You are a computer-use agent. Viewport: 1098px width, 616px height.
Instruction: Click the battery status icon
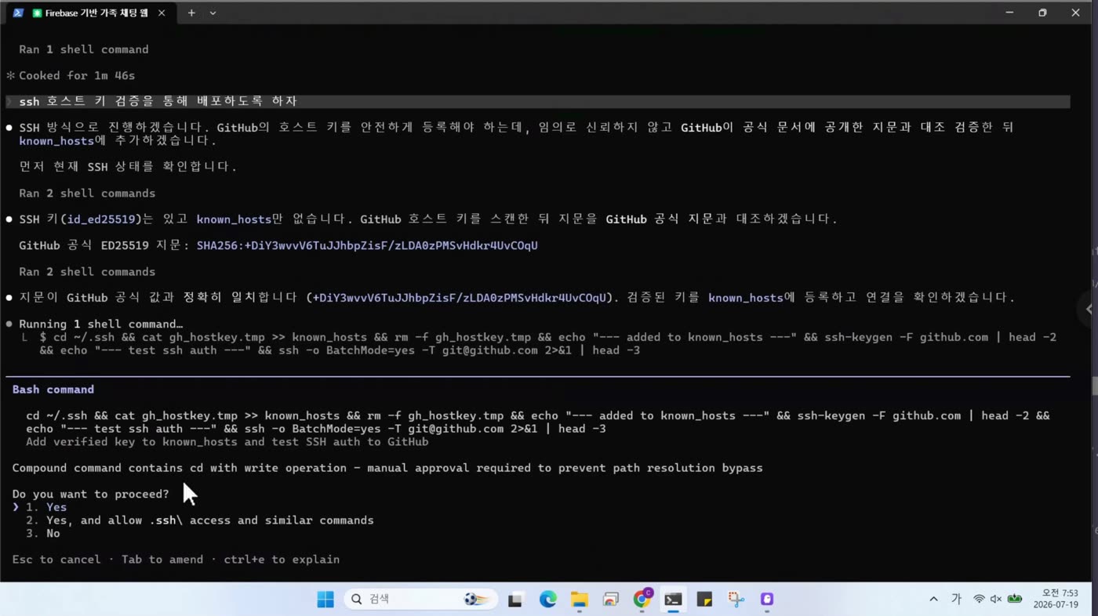click(x=1015, y=600)
